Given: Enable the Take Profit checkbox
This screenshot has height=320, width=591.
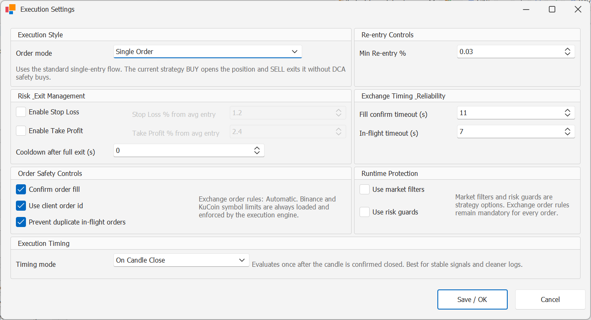Looking at the screenshot, I should 21,131.
